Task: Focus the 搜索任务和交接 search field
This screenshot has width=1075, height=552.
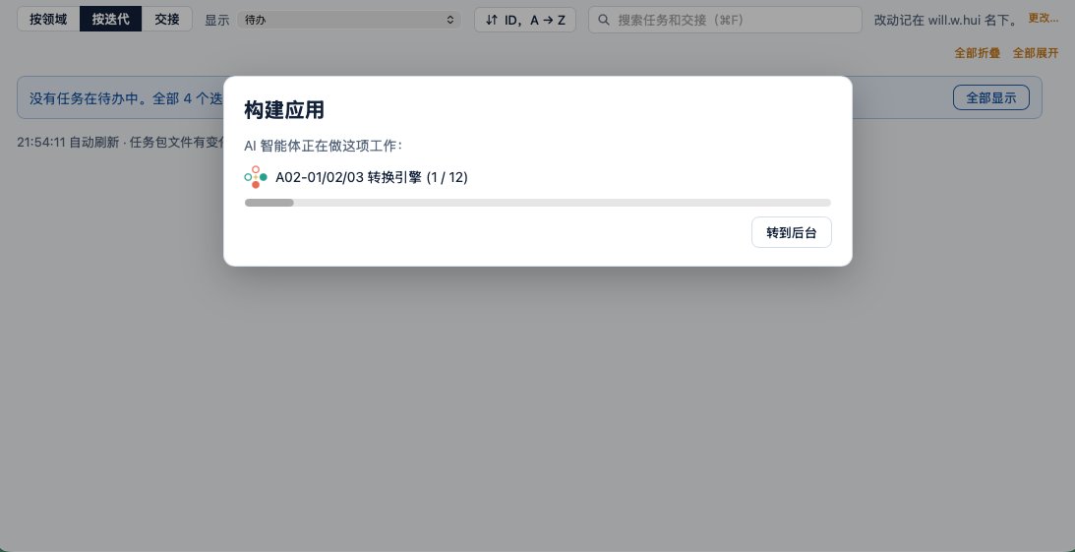Action: pos(725,20)
